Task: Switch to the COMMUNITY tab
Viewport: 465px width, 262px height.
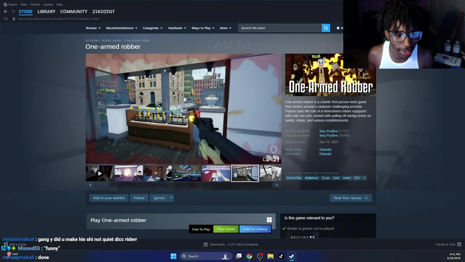Action: [x=74, y=12]
